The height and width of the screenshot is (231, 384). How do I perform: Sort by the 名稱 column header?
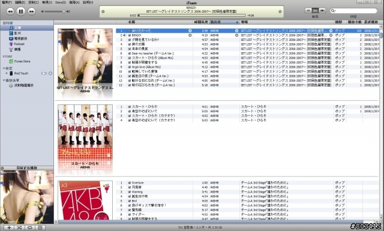160,22
